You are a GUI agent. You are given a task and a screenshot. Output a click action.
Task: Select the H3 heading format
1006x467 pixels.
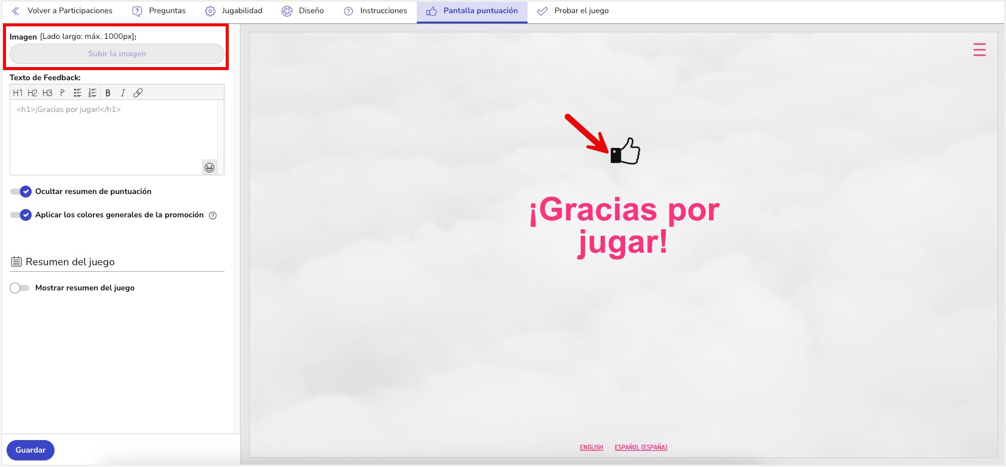pyautogui.click(x=47, y=93)
